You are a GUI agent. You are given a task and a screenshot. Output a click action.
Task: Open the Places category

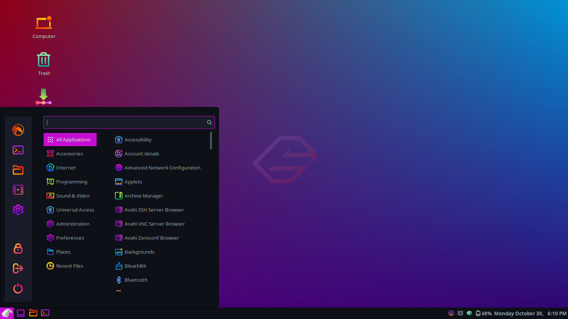(70, 252)
